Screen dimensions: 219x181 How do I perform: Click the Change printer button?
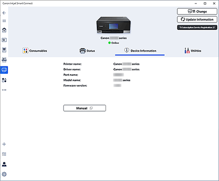tap(197, 11)
